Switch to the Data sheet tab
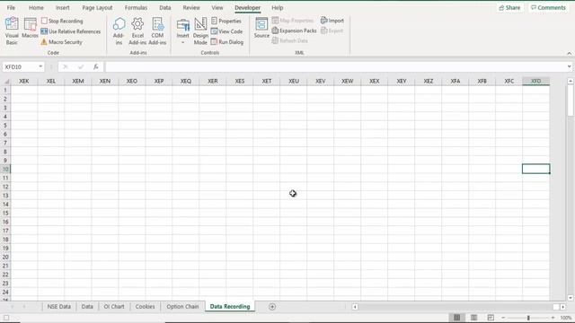Image resolution: width=575 pixels, height=323 pixels. pyautogui.click(x=87, y=307)
